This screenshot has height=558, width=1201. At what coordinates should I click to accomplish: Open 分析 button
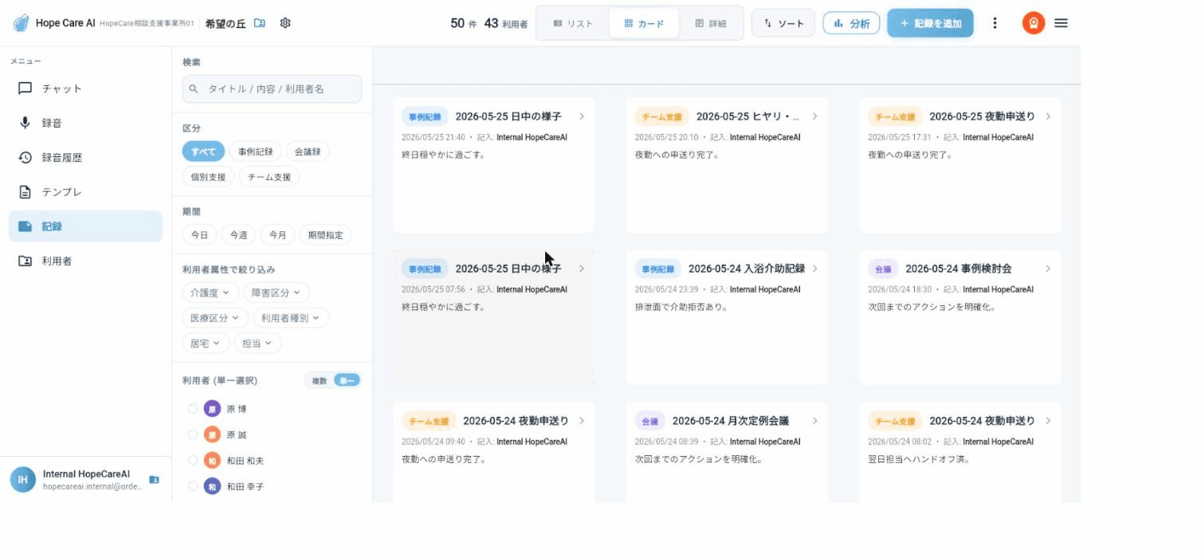[x=851, y=23]
